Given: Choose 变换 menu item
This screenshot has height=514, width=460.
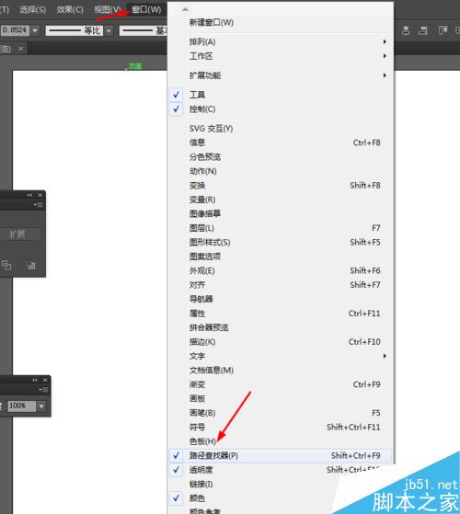Looking at the screenshot, I should (x=281, y=185).
